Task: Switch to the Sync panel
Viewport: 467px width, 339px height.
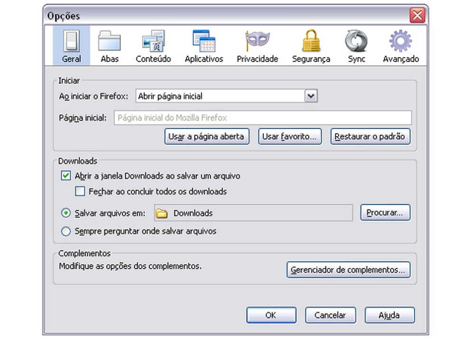Action: point(356,46)
